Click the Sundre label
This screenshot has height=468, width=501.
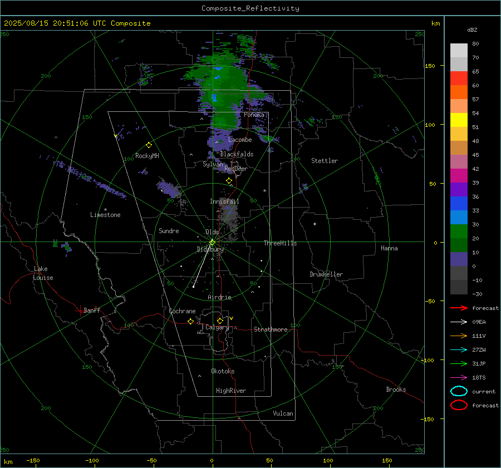point(169,231)
